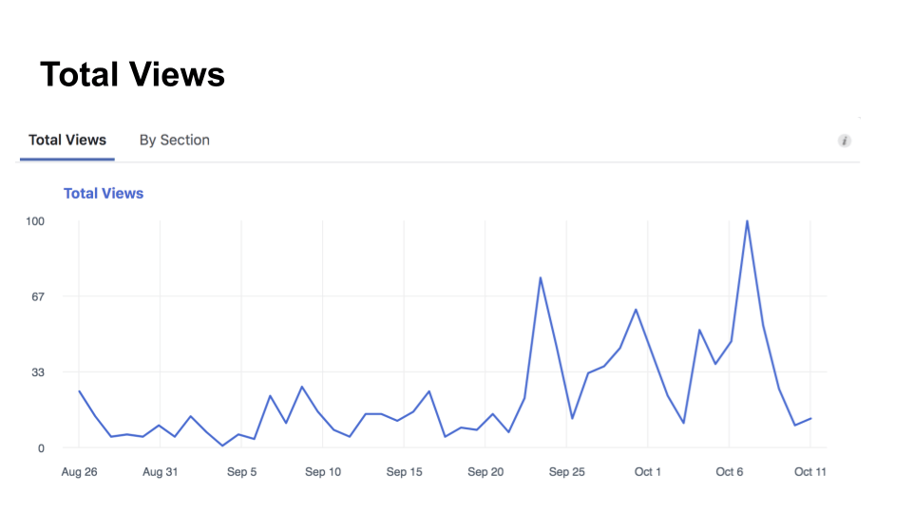
Task: Select the Sep 10 date label
Action: [x=323, y=472]
